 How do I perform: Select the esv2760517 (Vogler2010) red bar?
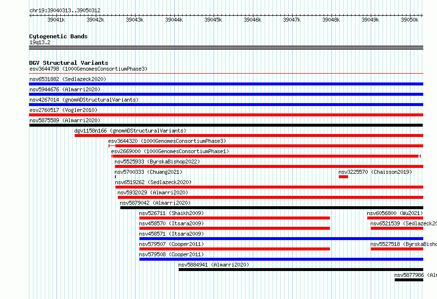click(x=226, y=115)
